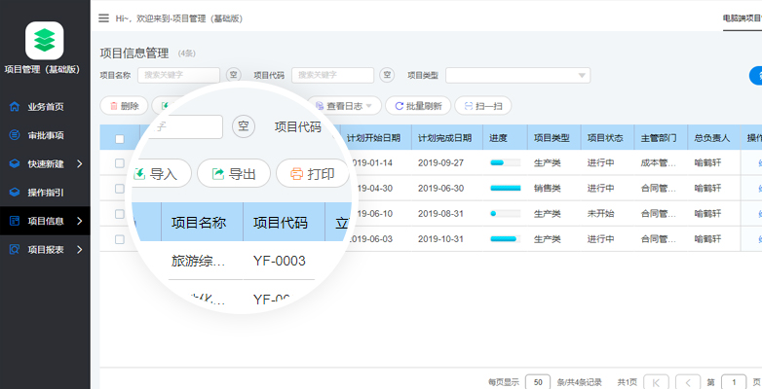Screen dimensions: 762x389
Task: Click the 导出 export button
Action: click(x=234, y=174)
